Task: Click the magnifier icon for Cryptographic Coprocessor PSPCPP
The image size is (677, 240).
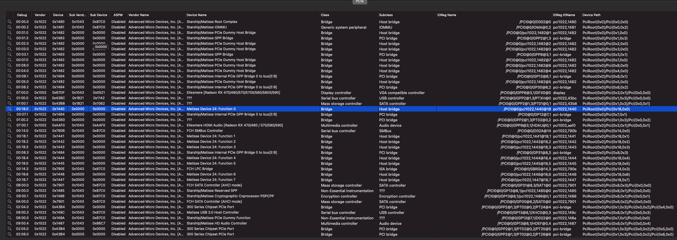Action: [9, 196]
